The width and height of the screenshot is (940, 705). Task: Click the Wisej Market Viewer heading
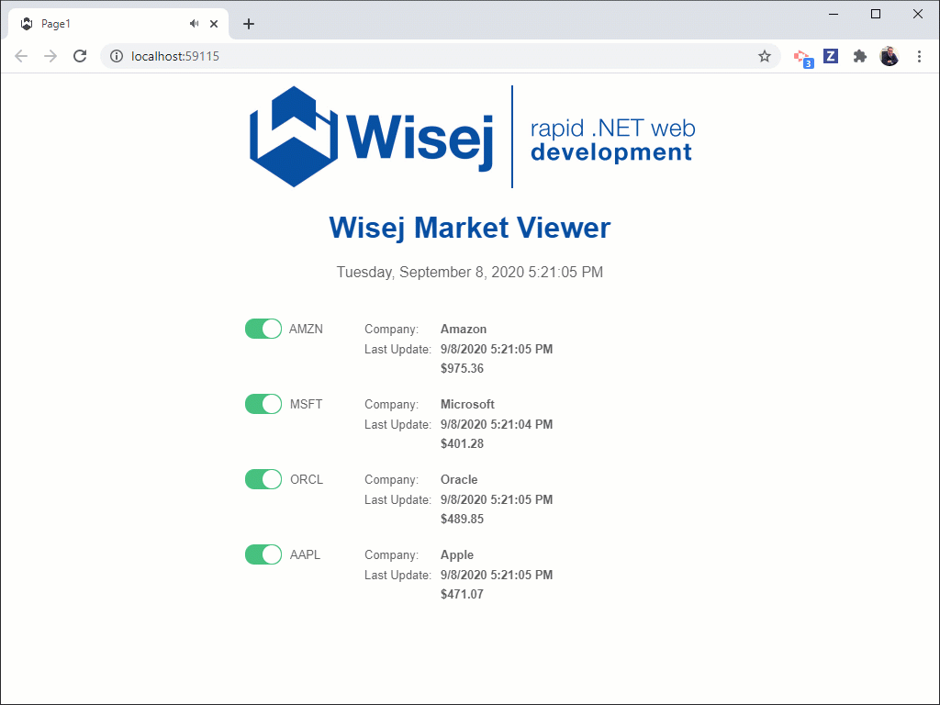click(470, 228)
